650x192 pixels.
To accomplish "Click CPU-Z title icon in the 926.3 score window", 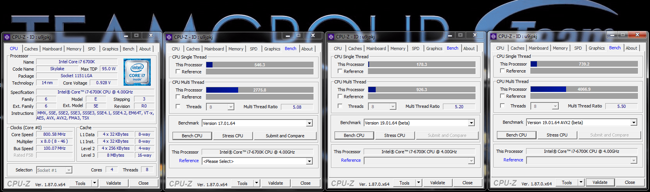I will point(331,37).
